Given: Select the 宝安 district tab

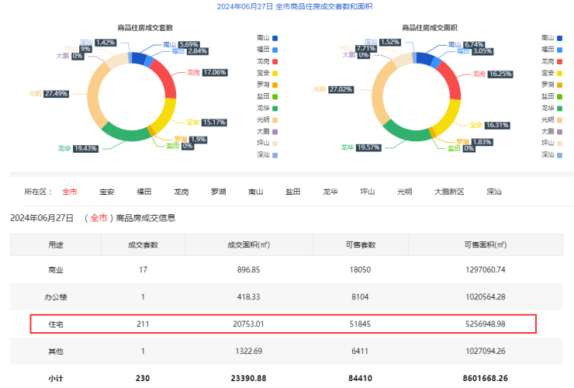Looking at the screenshot, I should pos(106,192).
